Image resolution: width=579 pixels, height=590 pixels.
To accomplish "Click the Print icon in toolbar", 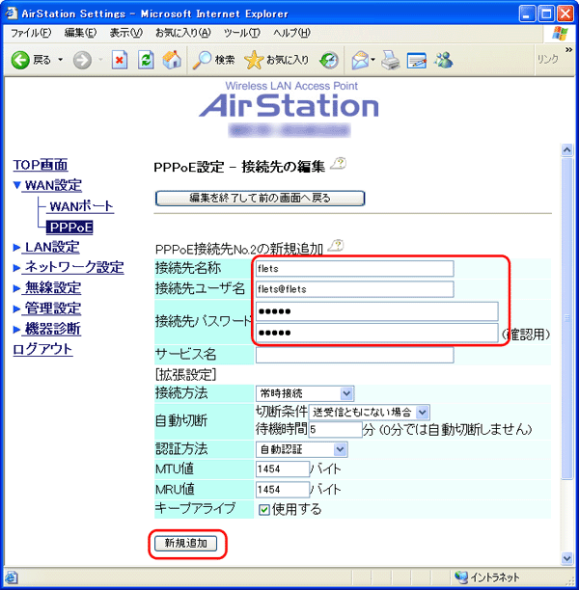I will pyautogui.click(x=390, y=60).
